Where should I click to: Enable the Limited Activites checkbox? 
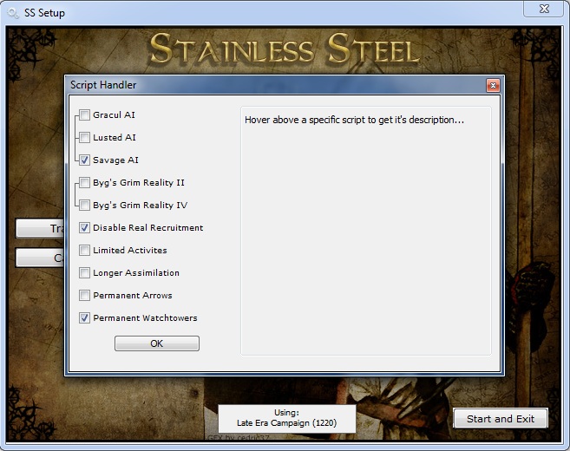(84, 251)
